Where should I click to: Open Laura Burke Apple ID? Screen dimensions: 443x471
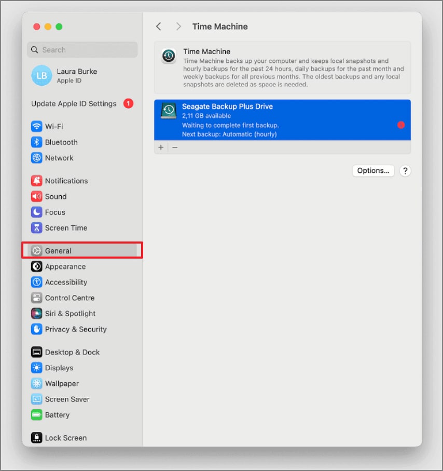(77, 76)
